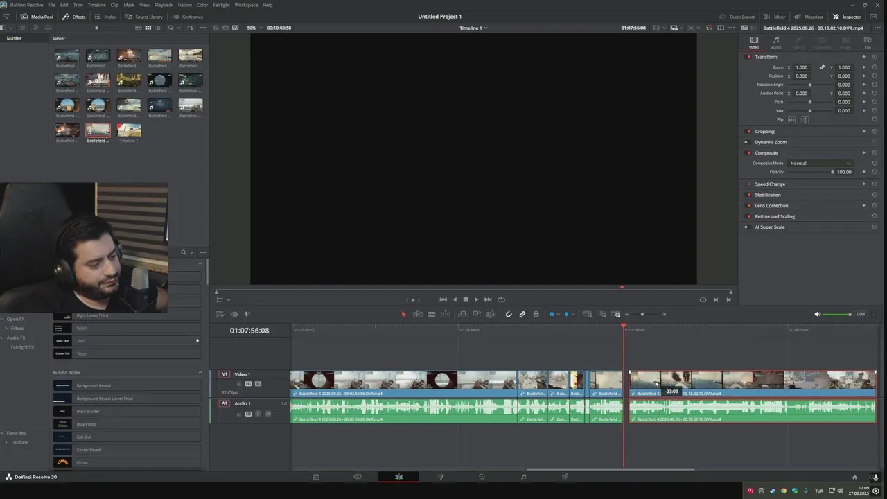Toggle the Position Lock padlock icon
The height and width of the screenshot is (499, 887).
point(536,314)
